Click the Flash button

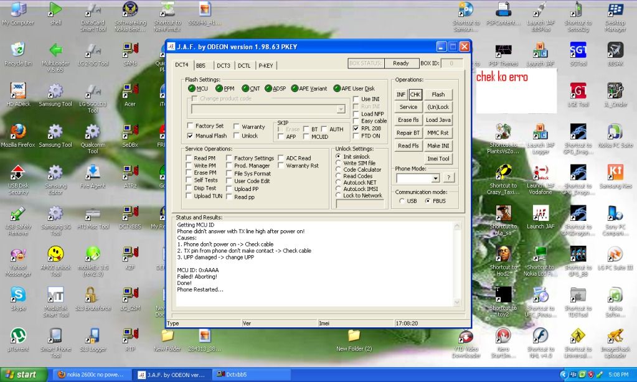click(x=438, y=95)
